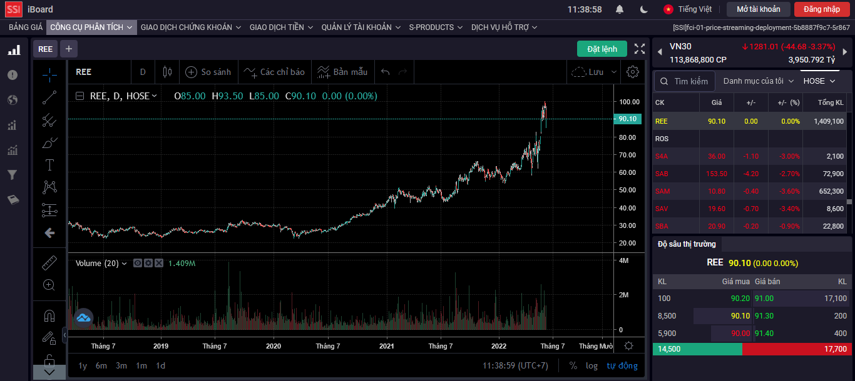Redo the chart action
The height and width of the screenshot is (381, 855).
coord(403,72)
